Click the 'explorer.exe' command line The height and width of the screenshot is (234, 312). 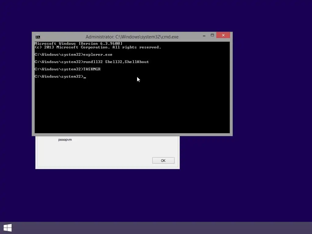pyautogui.click(x=73, y=55)
